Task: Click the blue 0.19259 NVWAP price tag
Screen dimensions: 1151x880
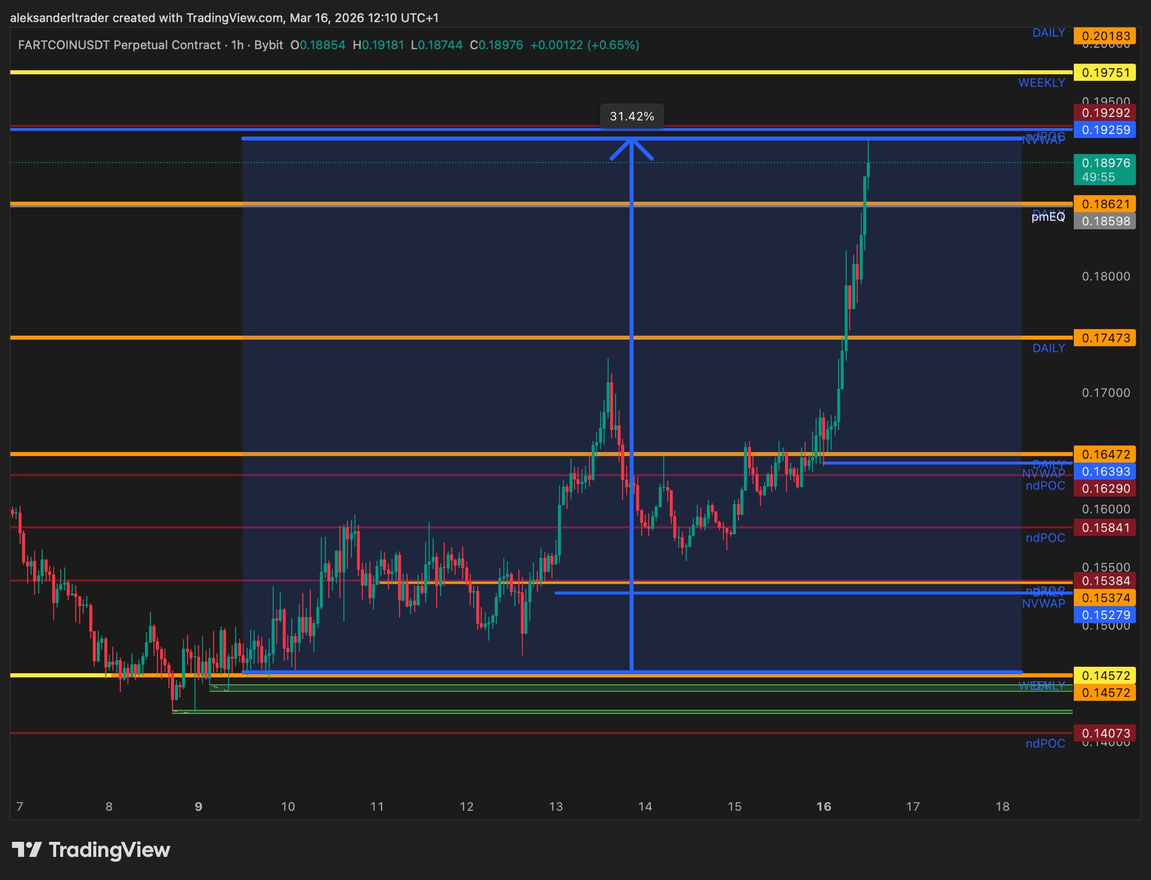Action: pyautogui.click(x=1104, y=130)
